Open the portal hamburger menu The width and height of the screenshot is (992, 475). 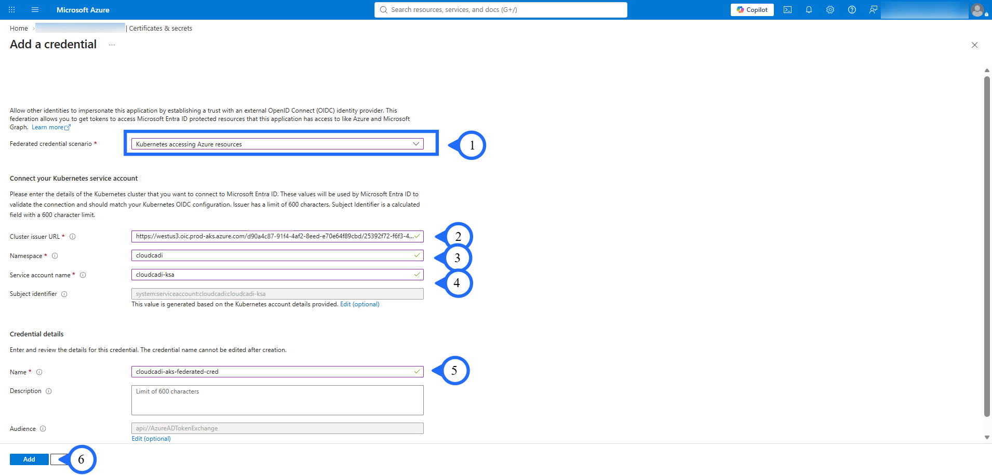pyautogui.click(x=35, y=10)
